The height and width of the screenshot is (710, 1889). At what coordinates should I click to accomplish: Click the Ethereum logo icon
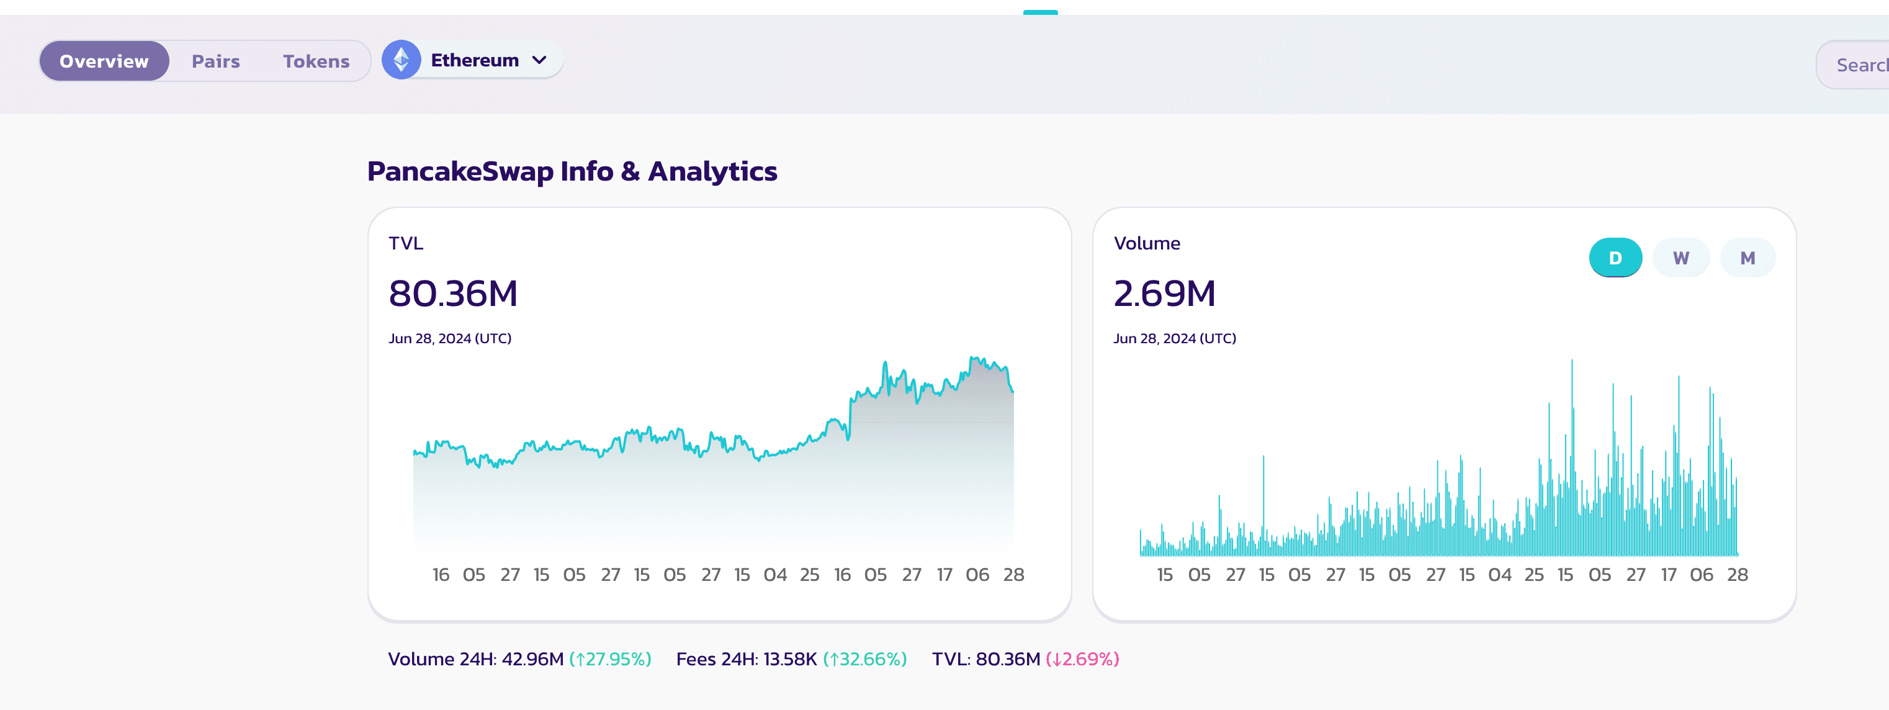401,60
